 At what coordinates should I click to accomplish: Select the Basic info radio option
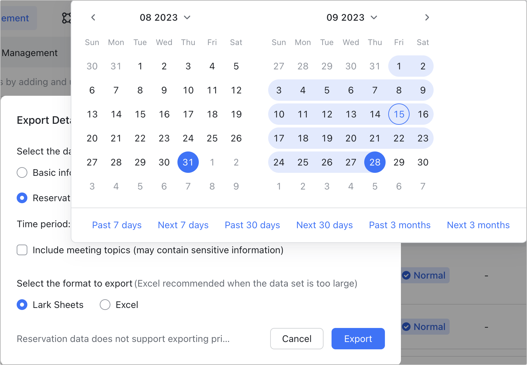point(22,172)
